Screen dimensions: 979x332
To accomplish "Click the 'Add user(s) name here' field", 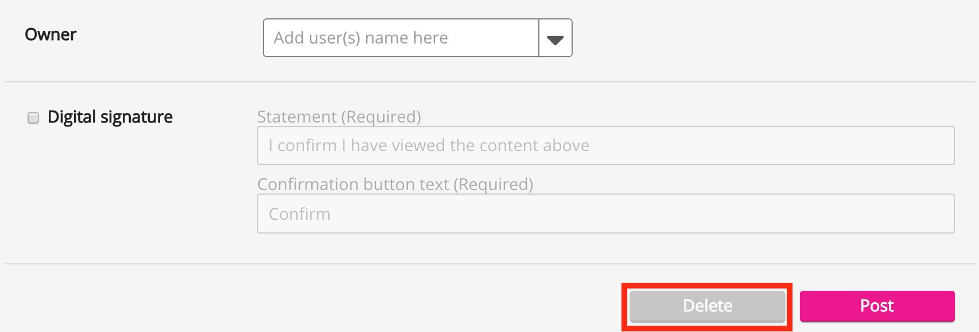I will [401, 38].
